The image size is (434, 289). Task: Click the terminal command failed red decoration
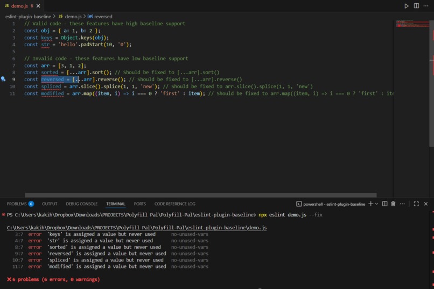click(3, 214)
